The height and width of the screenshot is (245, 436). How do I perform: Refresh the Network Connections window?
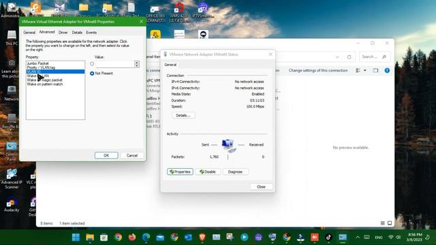[349, 57]
